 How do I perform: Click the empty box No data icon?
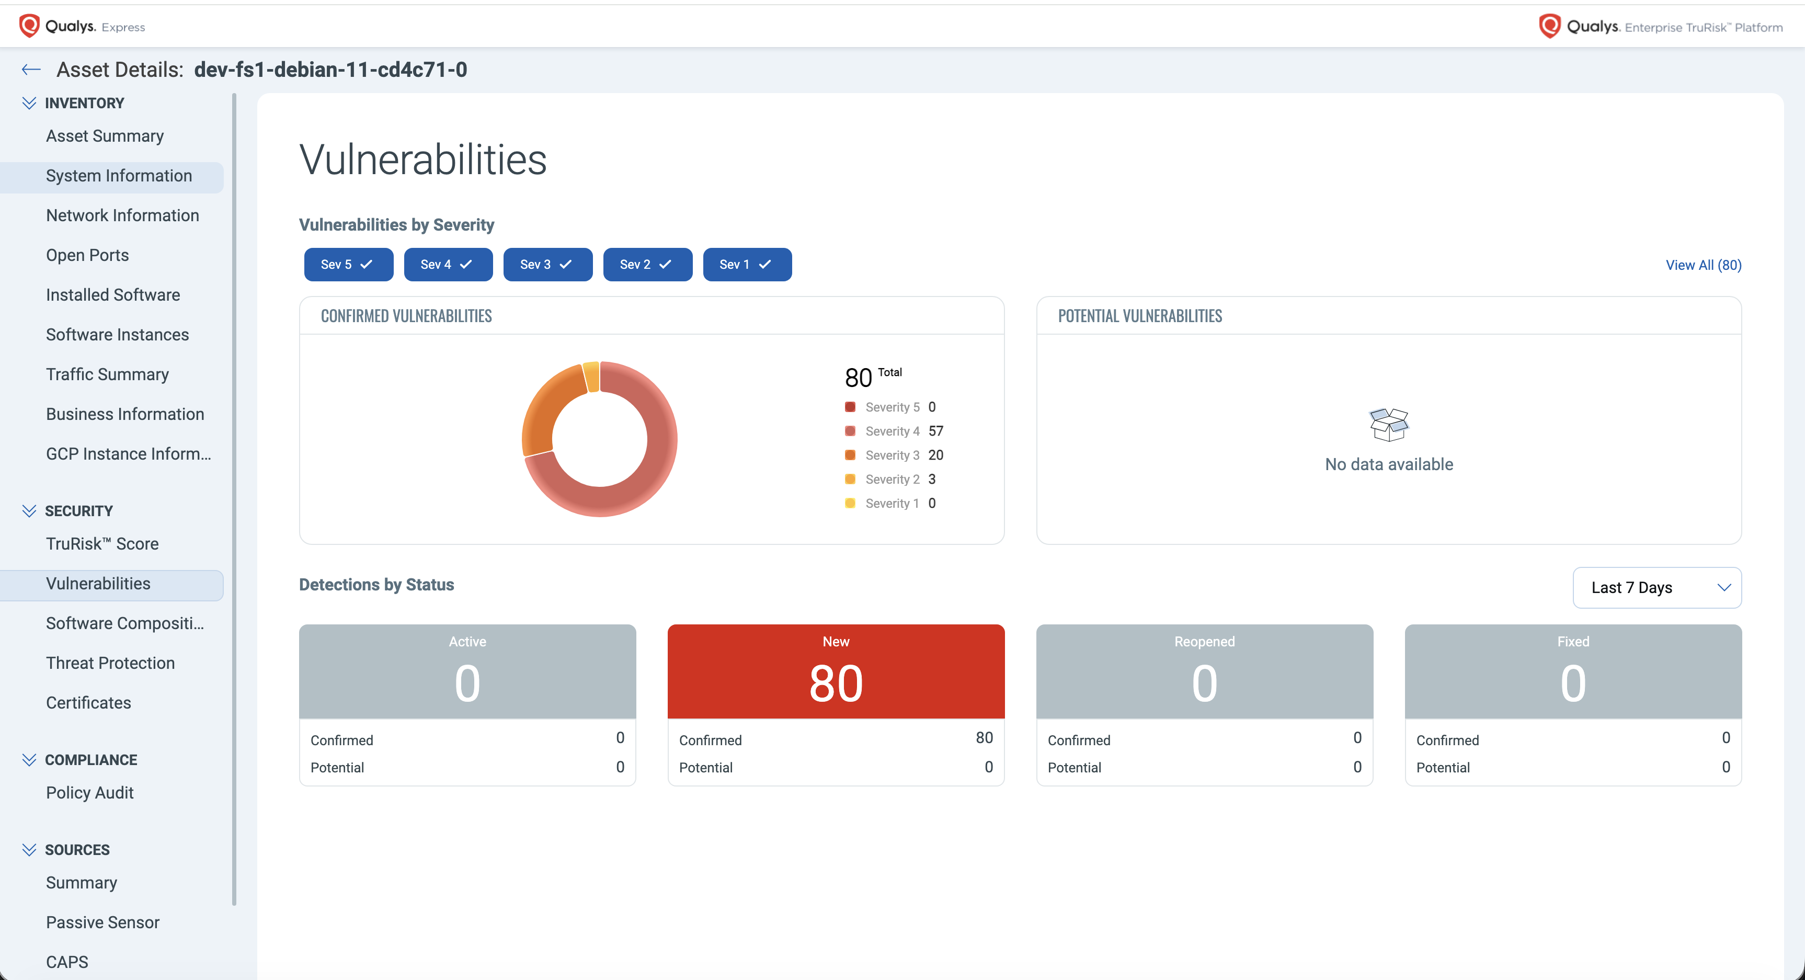[x=1389, y=424]
